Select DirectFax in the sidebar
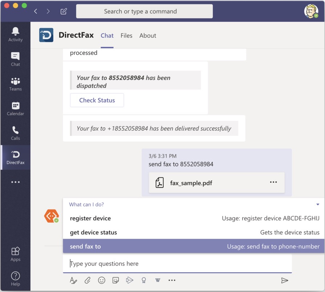 (x=15, y=157)
